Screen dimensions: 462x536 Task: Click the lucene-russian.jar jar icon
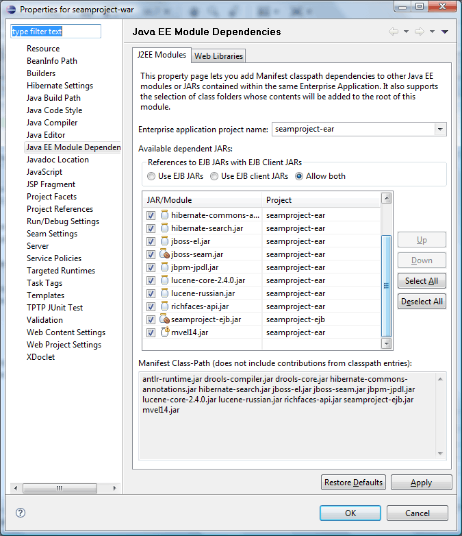[x=164, y=293]
